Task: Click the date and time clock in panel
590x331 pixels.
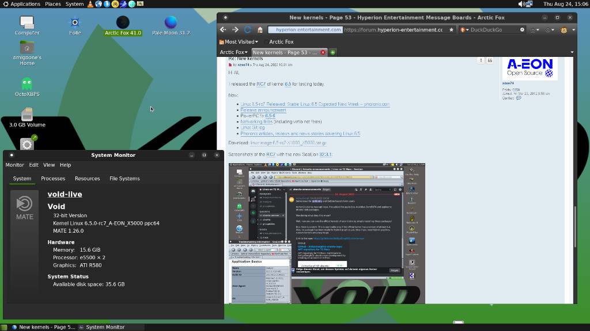Action: (565, 4)
